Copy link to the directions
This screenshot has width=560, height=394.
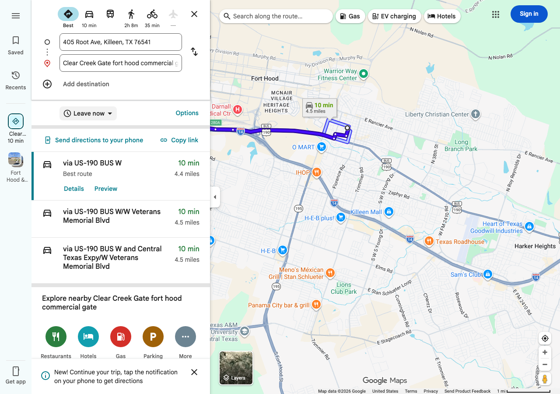point(179,140)
